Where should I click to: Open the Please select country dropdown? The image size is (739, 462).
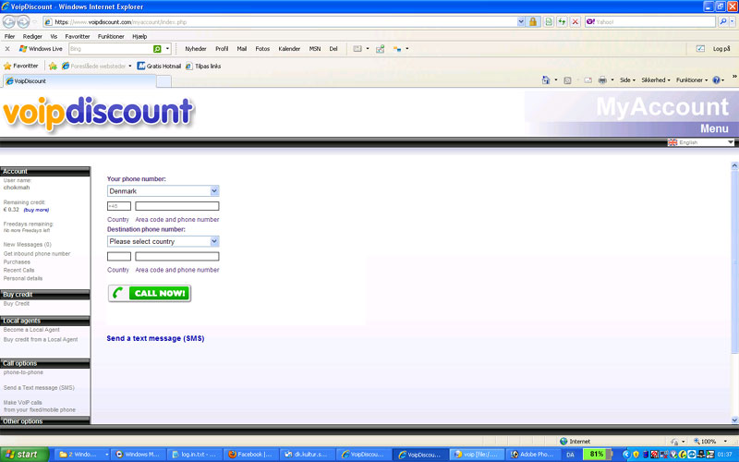click(x=164, y=241)
